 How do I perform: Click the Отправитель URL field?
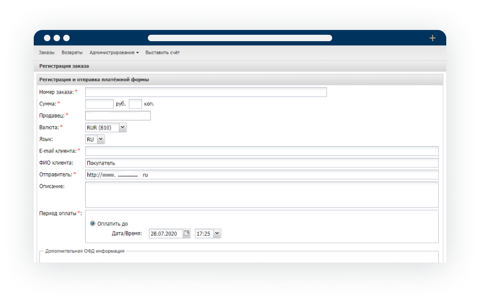tap(261, 175)
